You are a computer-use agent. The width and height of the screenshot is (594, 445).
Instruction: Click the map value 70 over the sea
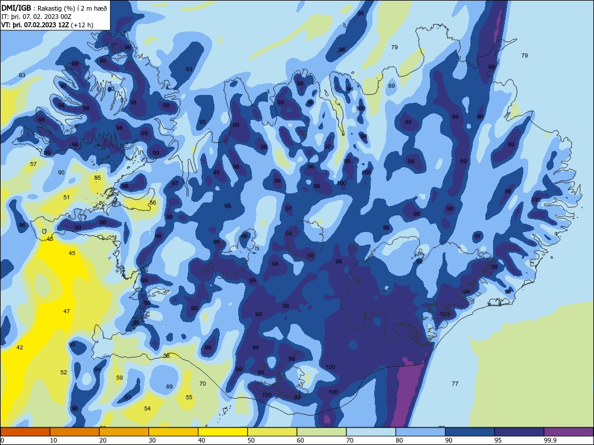[203, 383]
